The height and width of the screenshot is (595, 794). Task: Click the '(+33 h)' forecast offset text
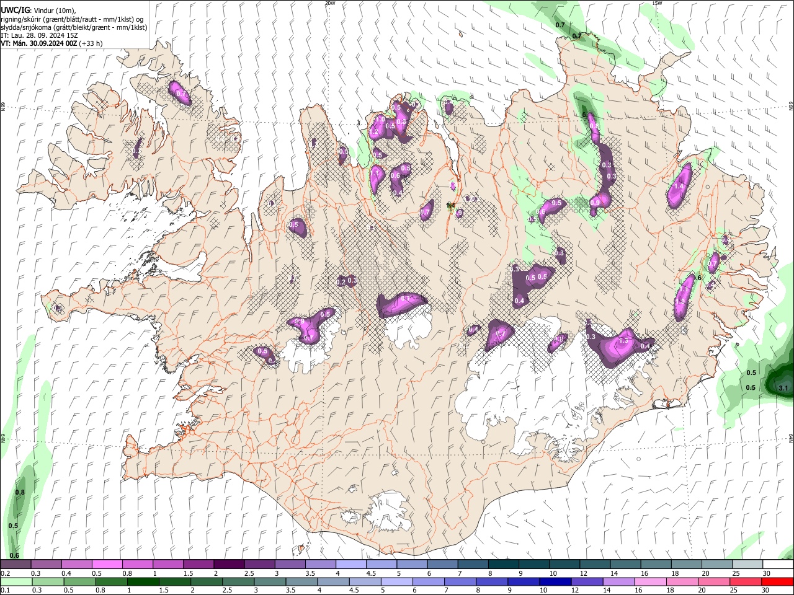[x=91, y=44]
